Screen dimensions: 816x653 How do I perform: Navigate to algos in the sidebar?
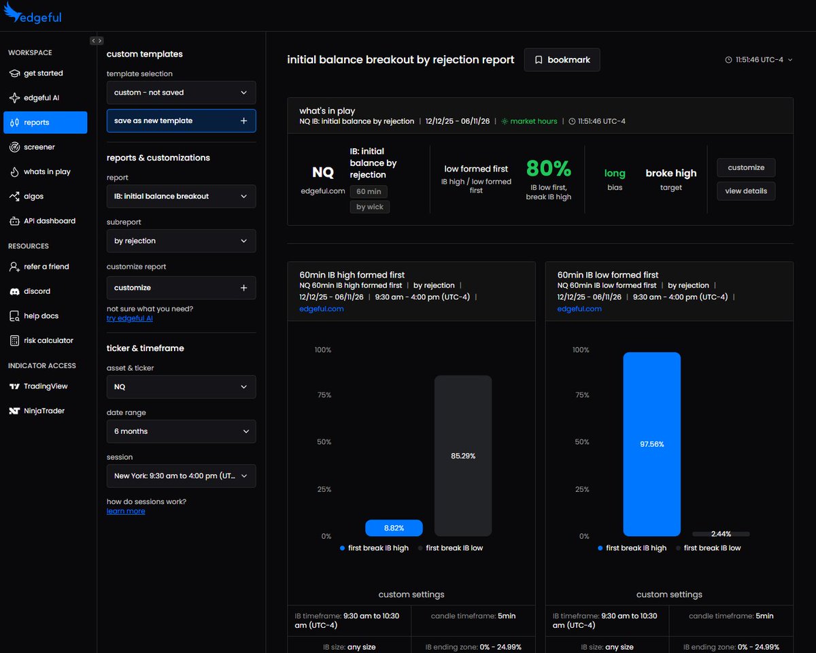click(x=45, y=197)
